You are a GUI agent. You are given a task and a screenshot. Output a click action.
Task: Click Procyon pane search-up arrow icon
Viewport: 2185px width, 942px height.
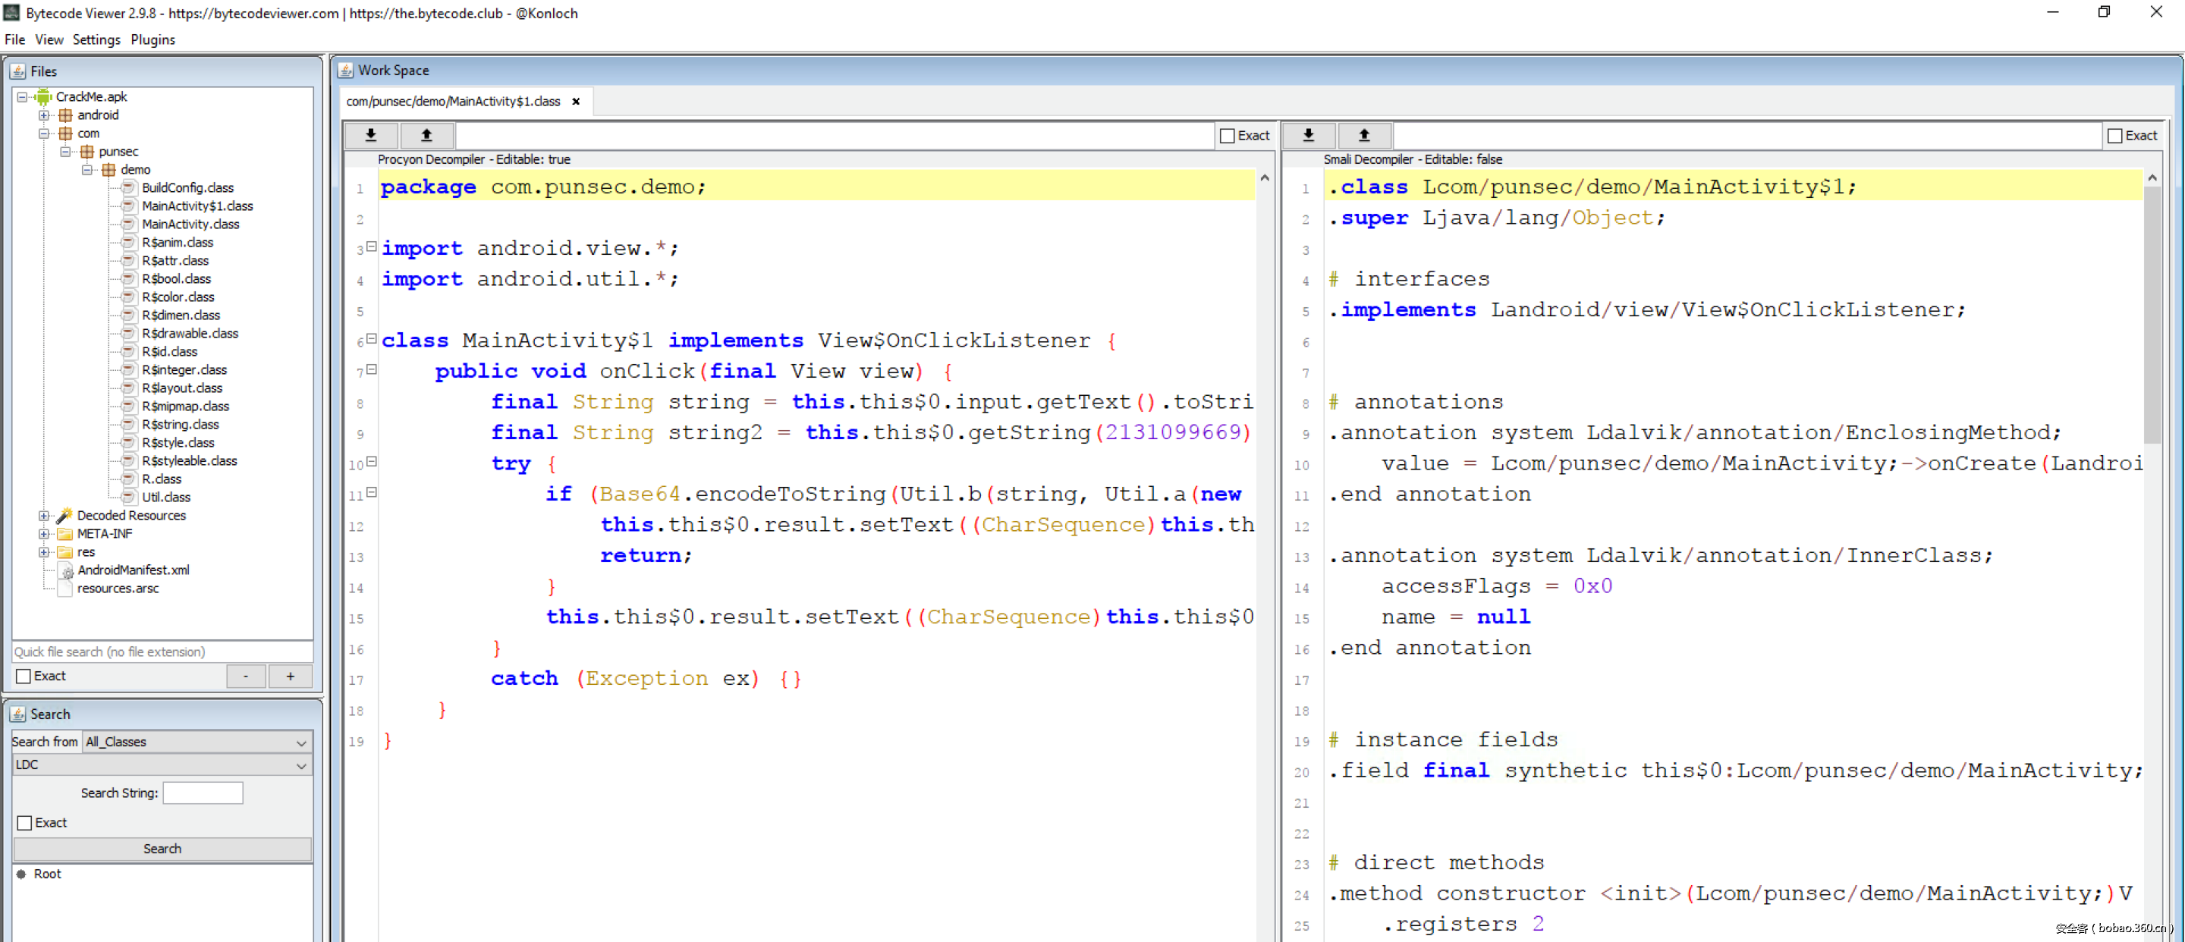coord(426,135)
